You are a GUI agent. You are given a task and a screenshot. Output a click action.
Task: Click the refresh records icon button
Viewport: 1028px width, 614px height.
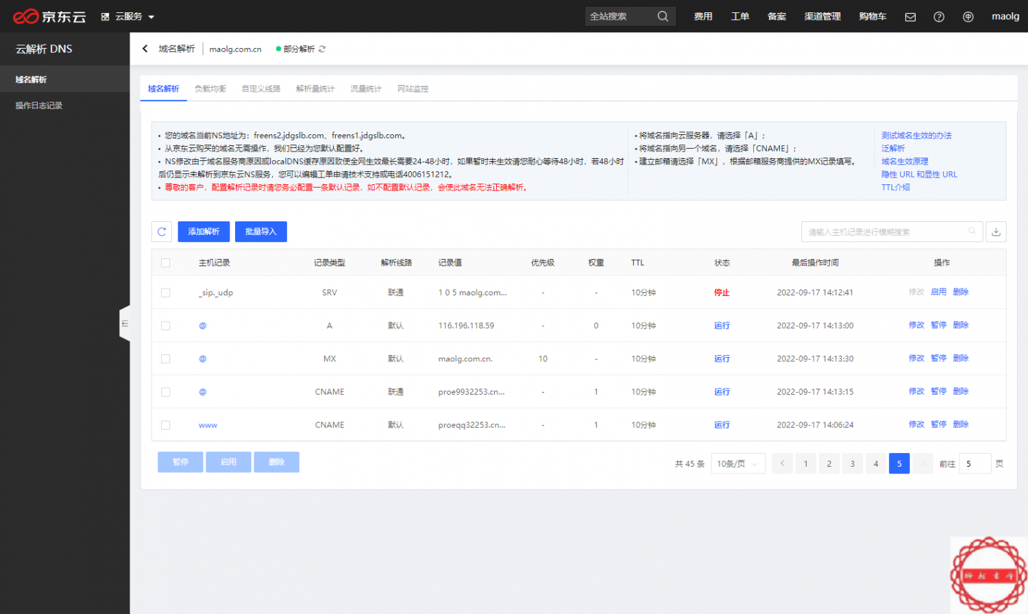pyautogui.click(x=162, y=232)
